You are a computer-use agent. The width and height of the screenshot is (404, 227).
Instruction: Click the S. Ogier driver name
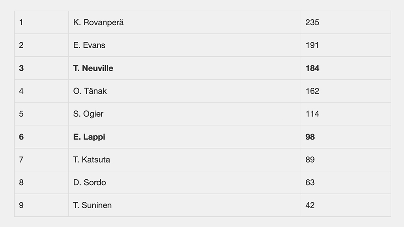[88, 114]
